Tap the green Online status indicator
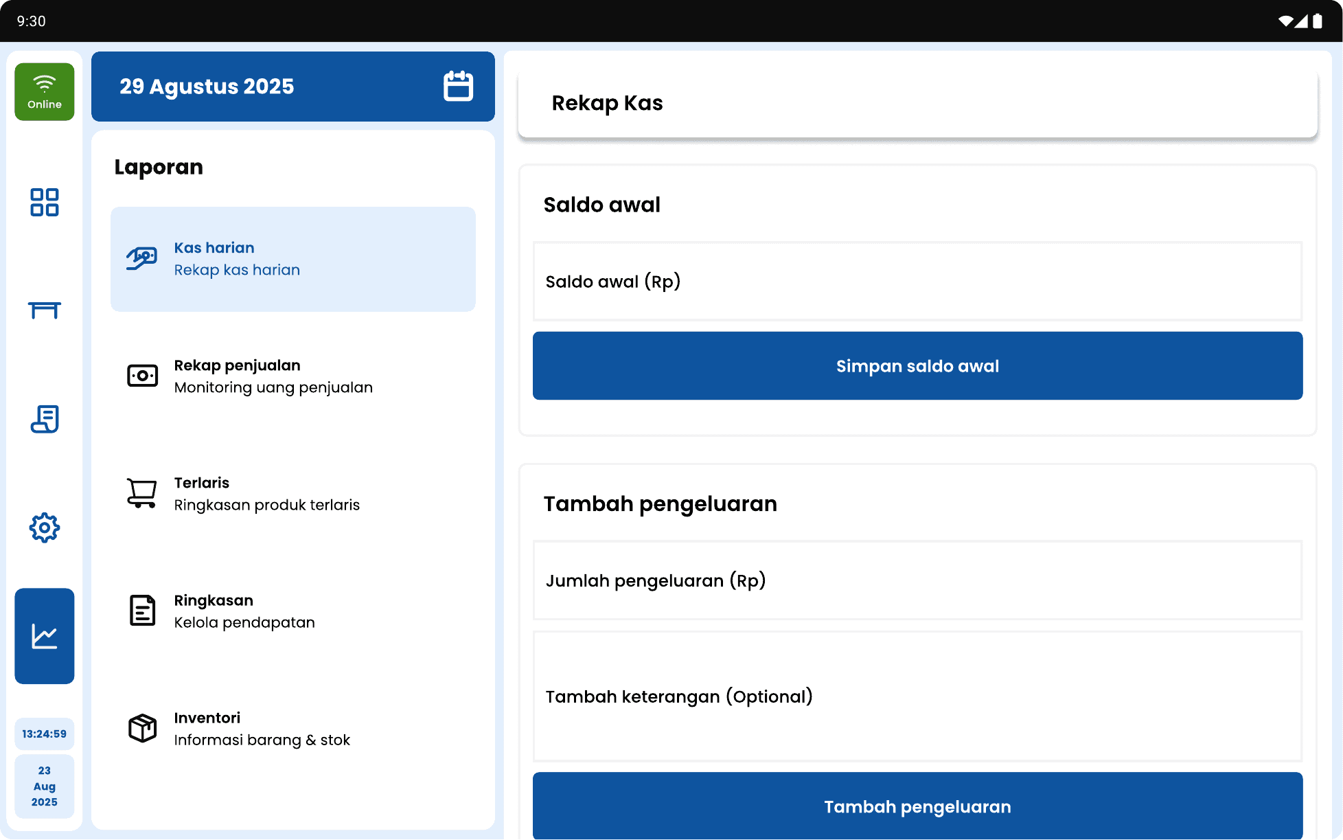1343x840 pixels. coord(45,92)
